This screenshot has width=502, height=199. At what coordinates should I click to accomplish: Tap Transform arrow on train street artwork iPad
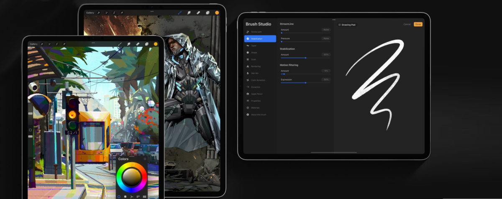coord(64,44)
